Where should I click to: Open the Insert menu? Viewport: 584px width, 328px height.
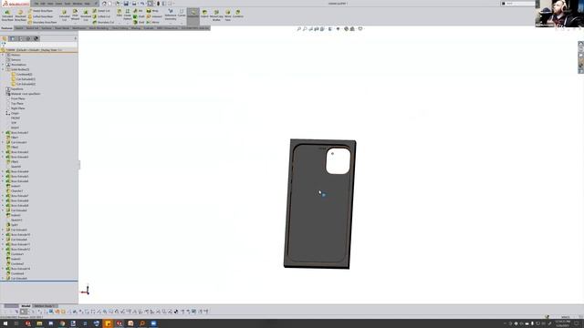[58, 4]
